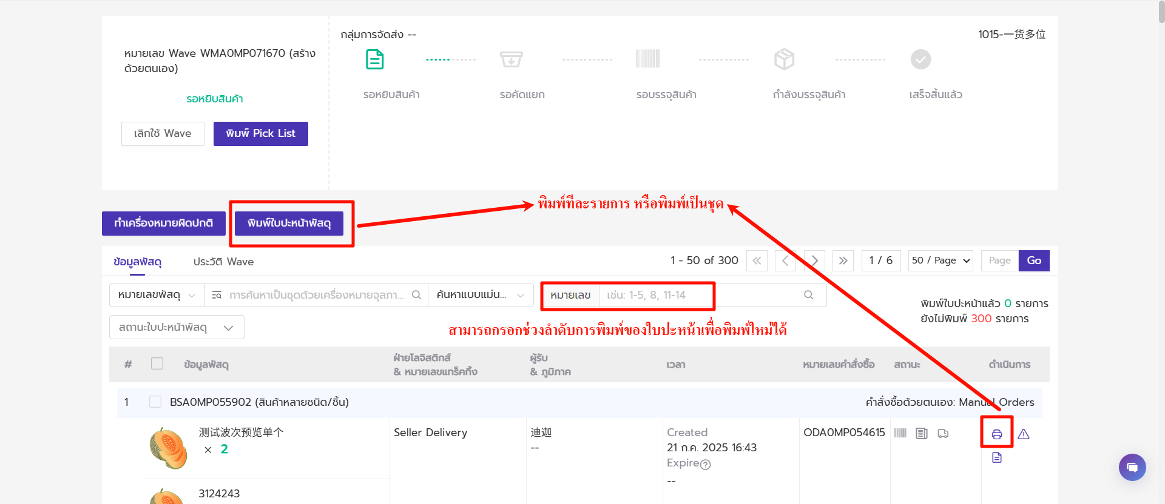Open the ค้นหาแบบแม่น... match mode dropdown
The image size is (1165, 504).
click(481, 295)
